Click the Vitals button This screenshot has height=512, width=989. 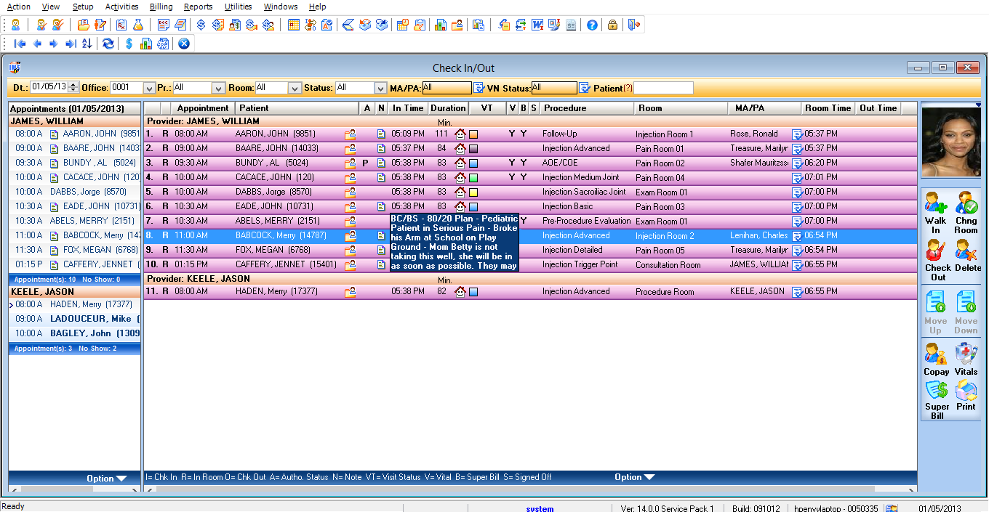966,360
